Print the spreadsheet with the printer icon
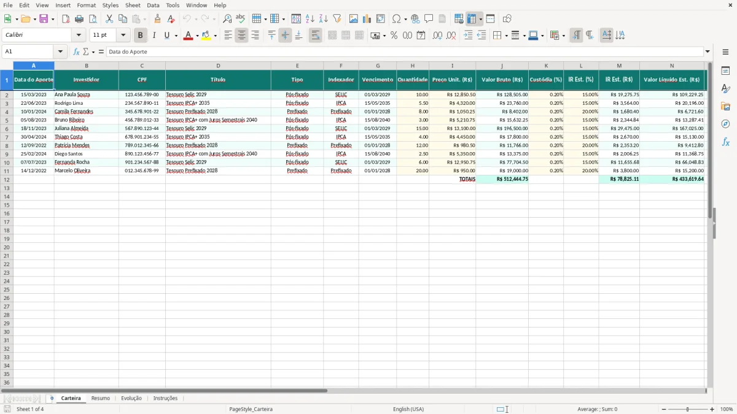 point(79,19)
